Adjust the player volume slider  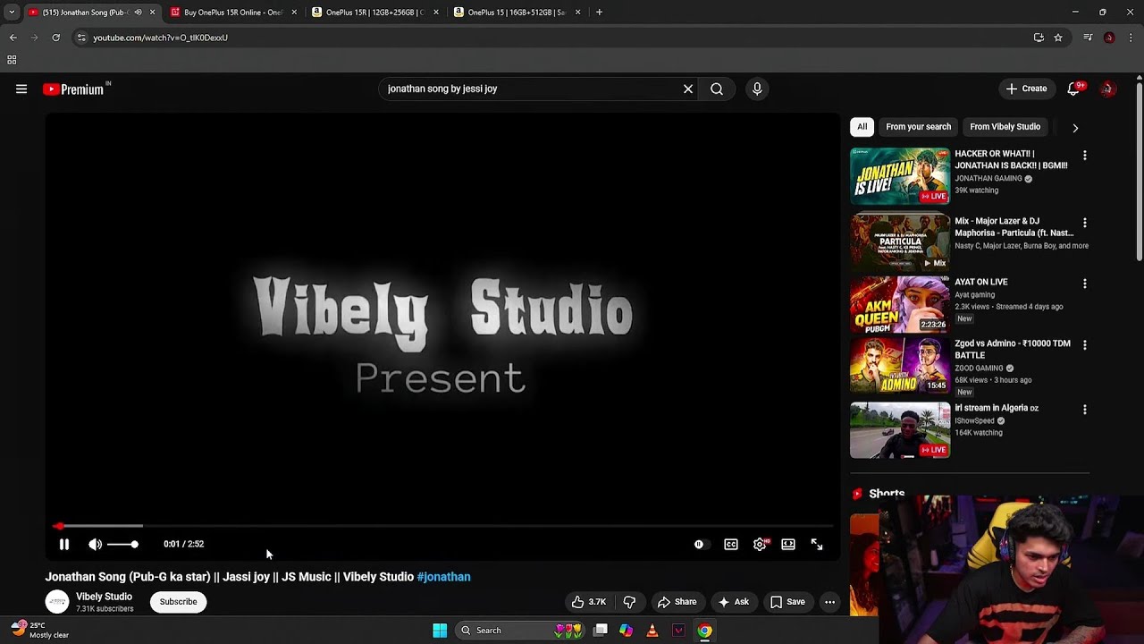tap(122, 544)
